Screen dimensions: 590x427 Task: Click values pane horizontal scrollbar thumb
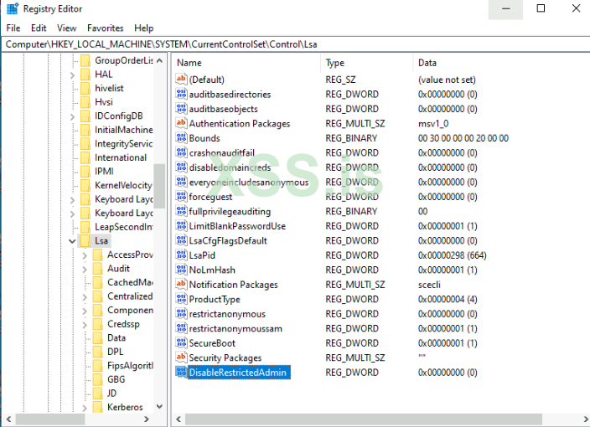364,419
